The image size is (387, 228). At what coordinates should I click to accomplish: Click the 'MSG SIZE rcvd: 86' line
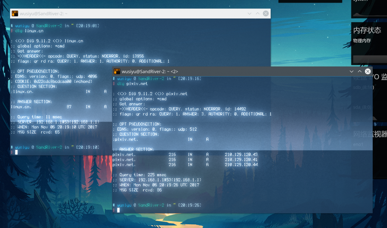point(137,190)
